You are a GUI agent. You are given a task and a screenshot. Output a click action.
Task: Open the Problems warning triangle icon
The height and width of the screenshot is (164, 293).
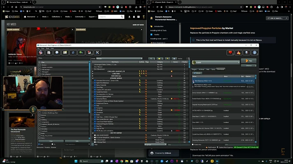tap(238, 52)
